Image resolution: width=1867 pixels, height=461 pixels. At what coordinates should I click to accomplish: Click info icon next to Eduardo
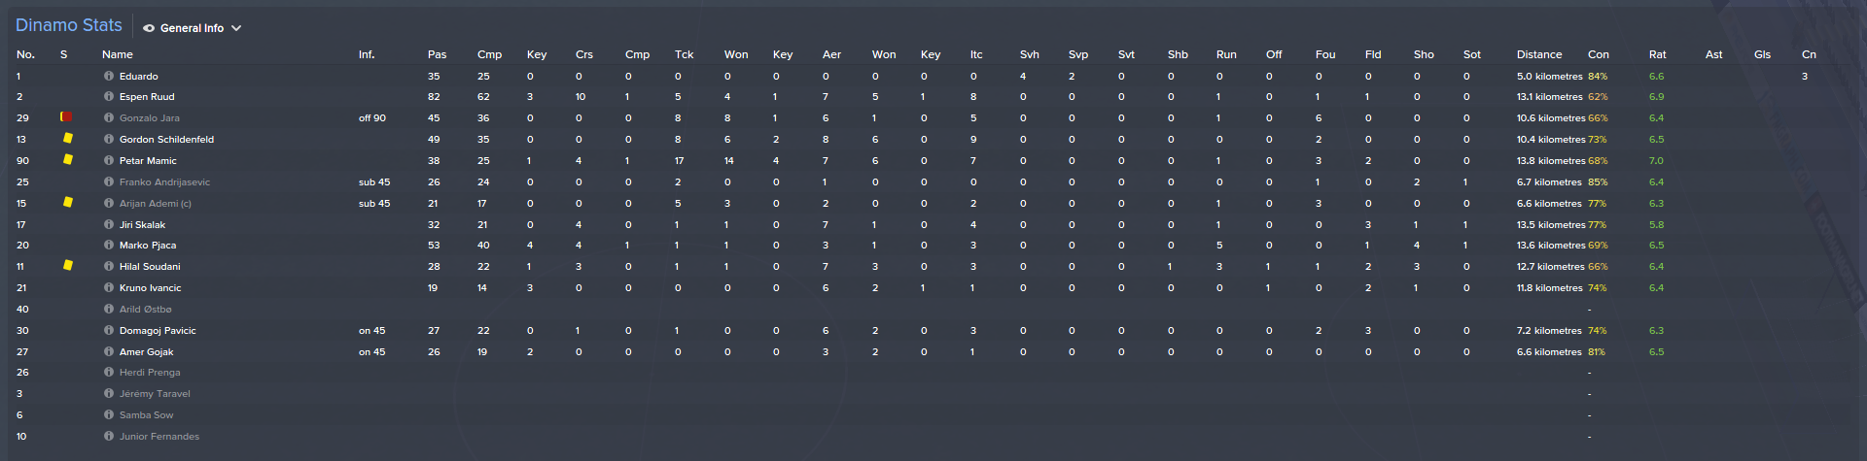[x=109, y=76]
